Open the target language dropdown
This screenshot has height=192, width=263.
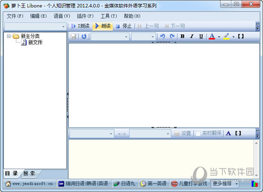(150, 134)
